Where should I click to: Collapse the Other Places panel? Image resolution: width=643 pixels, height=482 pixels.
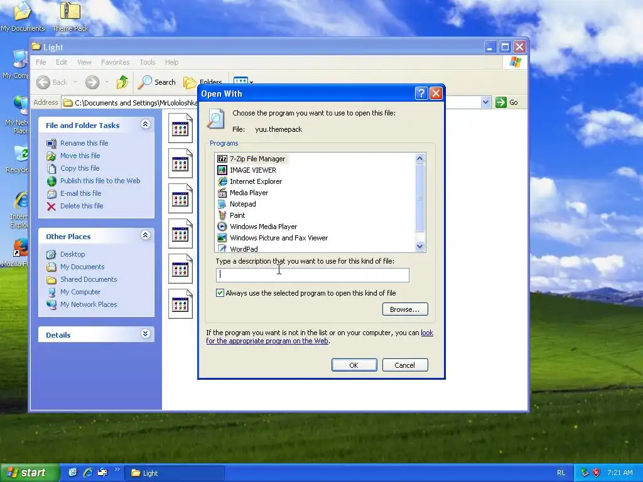click(x=145, y=235)
